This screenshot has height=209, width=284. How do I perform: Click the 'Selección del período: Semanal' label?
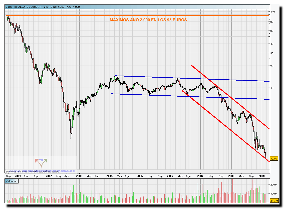(x=44, y=172)
